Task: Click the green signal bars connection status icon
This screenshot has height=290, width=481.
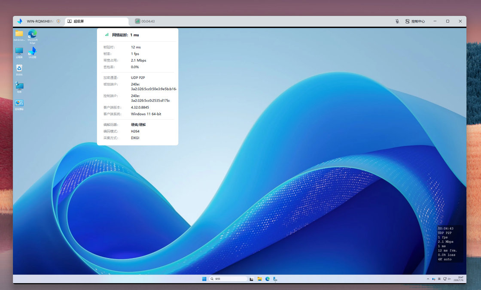Action: coord(137,21)
